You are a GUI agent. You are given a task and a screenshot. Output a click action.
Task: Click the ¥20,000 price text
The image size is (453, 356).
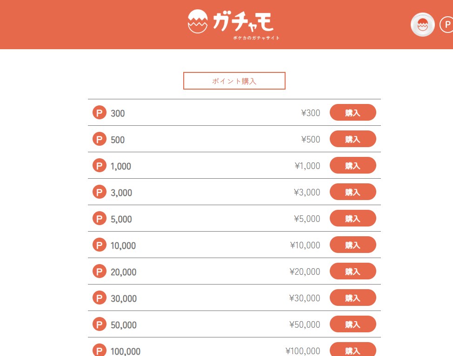tap(305, 272)
